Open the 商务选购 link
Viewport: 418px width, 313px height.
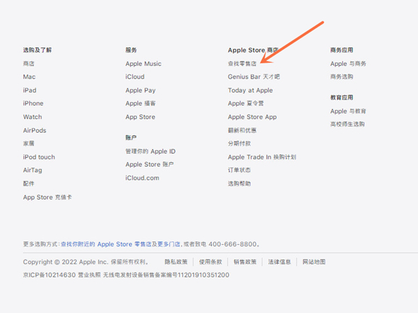point(342,77)
